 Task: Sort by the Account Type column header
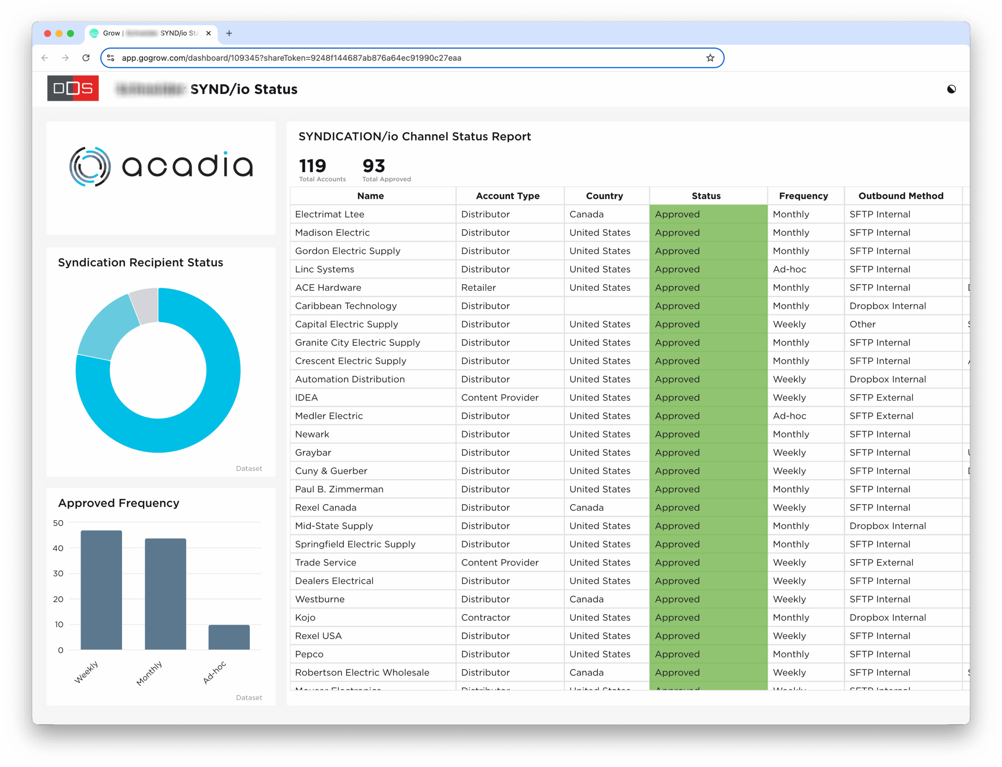507,196
